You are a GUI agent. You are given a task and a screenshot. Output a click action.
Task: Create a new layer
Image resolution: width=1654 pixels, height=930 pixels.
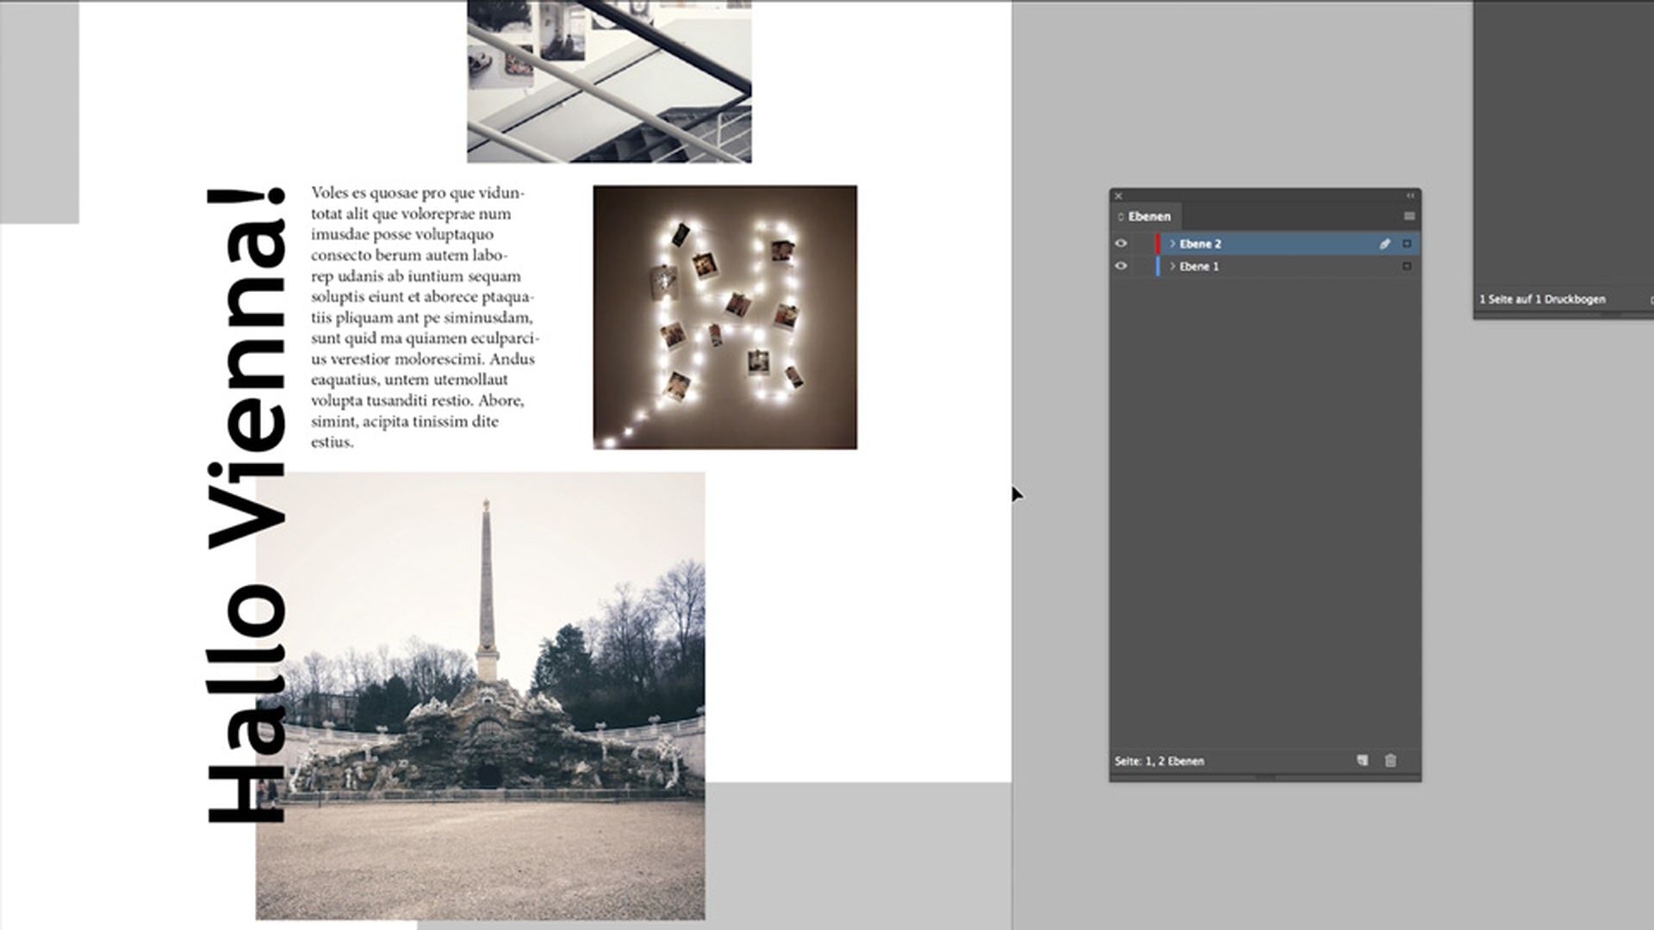tap(1362, 760)
